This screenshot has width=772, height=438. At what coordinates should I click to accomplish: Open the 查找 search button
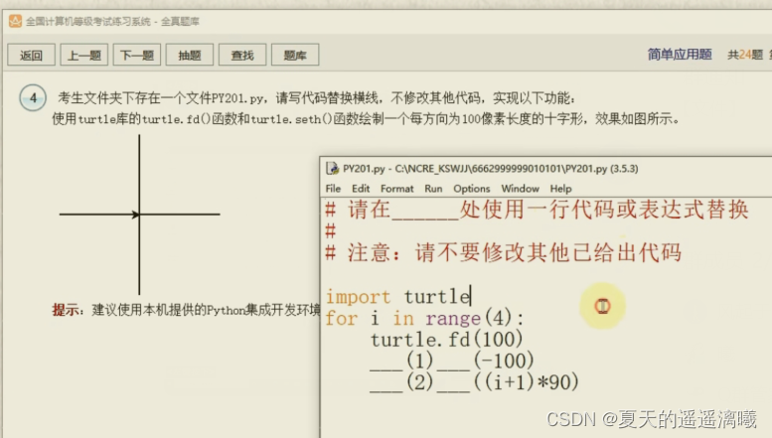click(x=242, y=55)
